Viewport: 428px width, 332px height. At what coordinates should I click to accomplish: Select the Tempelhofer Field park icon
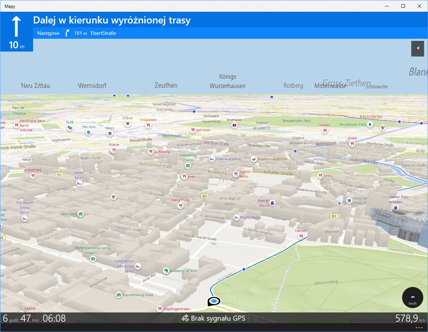point(370,124)
